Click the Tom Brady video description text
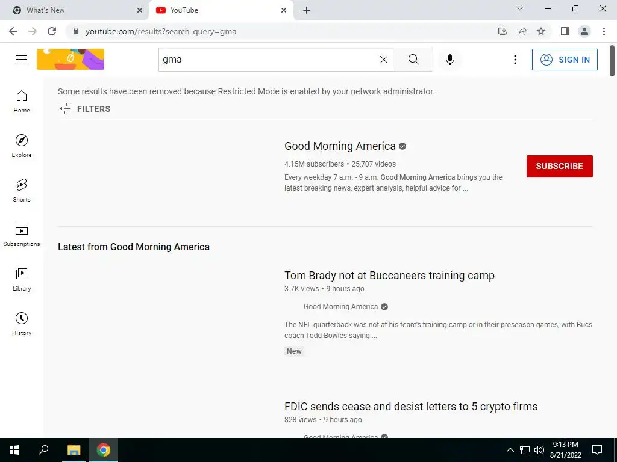The image size is (617, 462). click(x=438, y=330)
